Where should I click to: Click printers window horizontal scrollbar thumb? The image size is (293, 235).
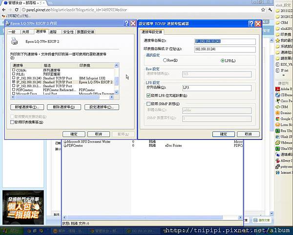point(145,217)
